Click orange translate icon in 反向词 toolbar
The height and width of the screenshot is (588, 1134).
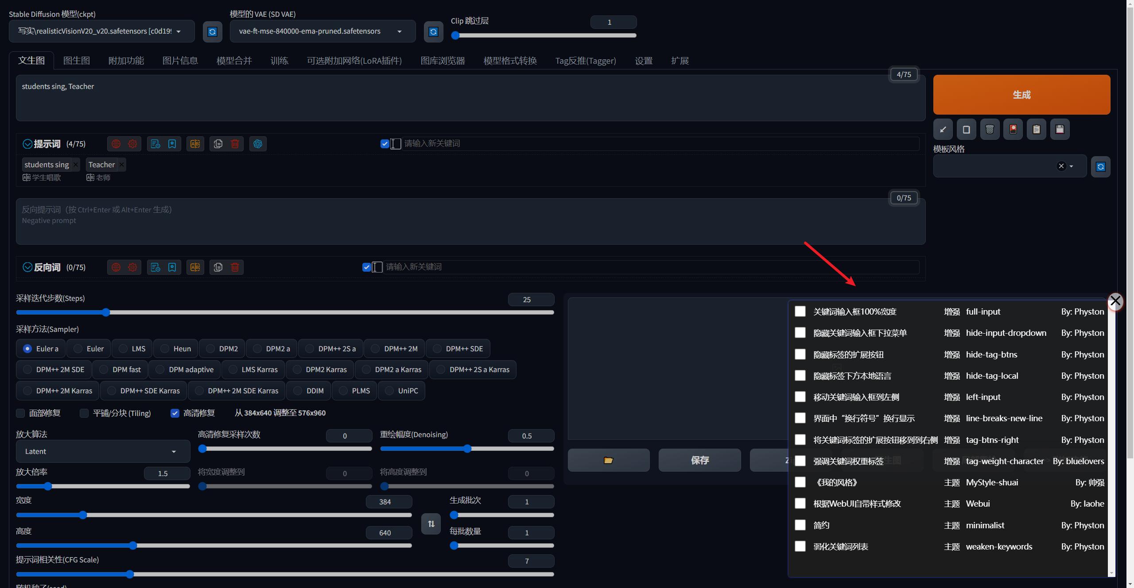(195, 267)
